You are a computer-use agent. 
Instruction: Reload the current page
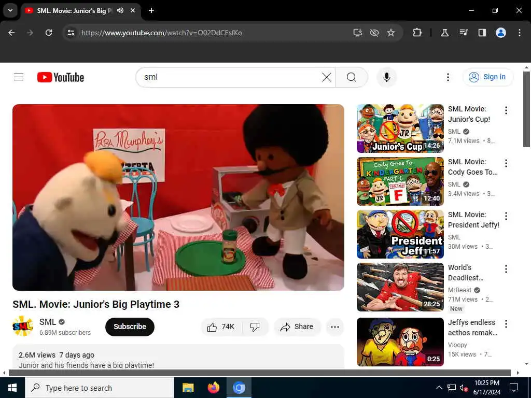click(x=49, y=33)
